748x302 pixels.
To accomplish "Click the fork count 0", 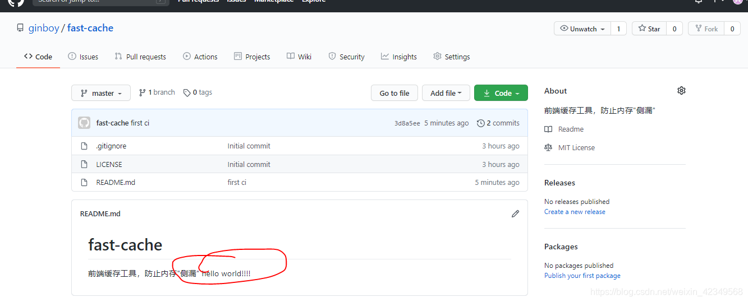I will (732, 29).
